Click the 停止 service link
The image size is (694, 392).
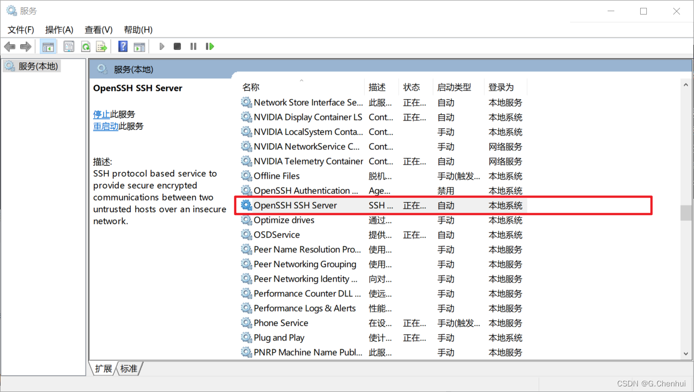pos(102,114)
